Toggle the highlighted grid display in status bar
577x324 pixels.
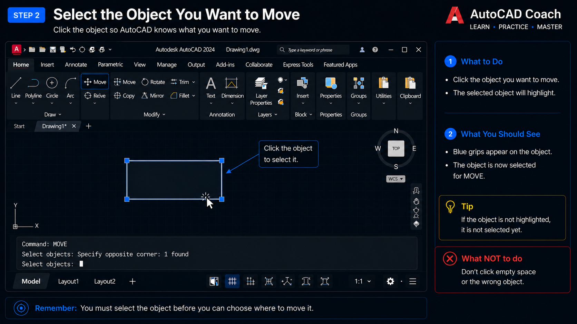(x=232, y=281)
